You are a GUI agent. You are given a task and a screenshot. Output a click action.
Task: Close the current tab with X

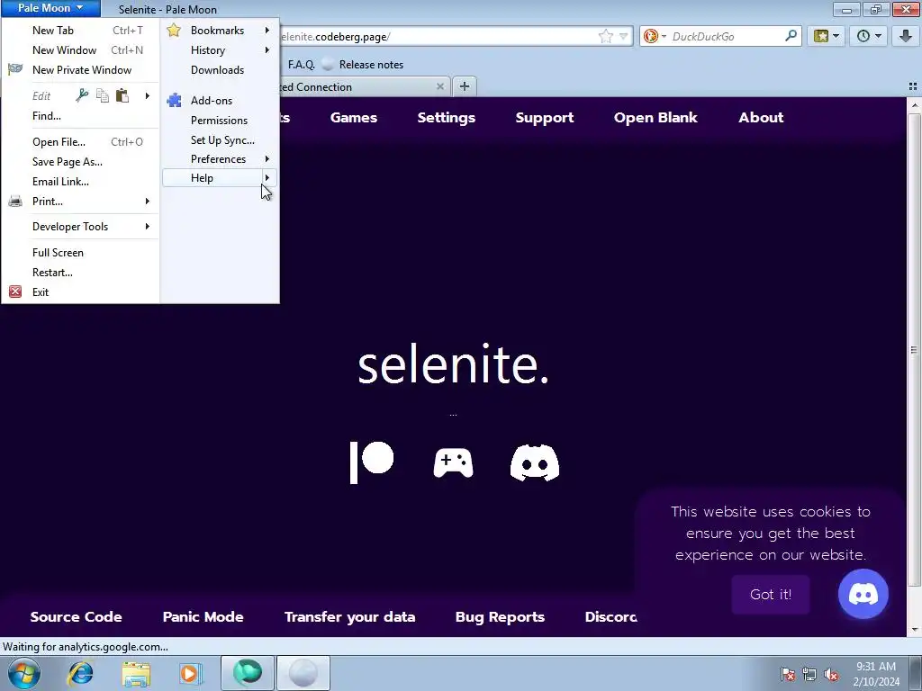click(439, 86)
